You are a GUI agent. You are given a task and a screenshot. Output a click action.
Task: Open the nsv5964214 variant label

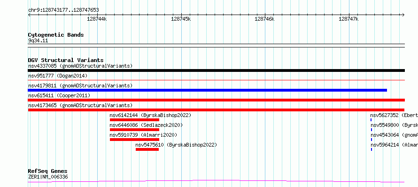(394, 145)
